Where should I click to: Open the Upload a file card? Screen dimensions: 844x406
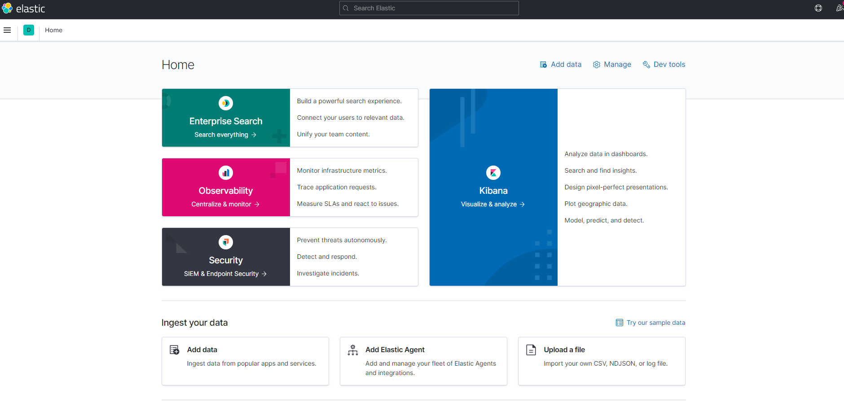[x=602, y=361]
